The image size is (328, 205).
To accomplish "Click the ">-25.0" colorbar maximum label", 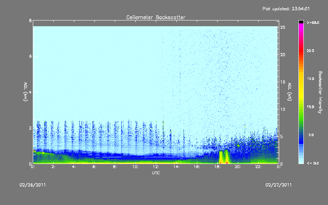I will click(x=313, y=23).
